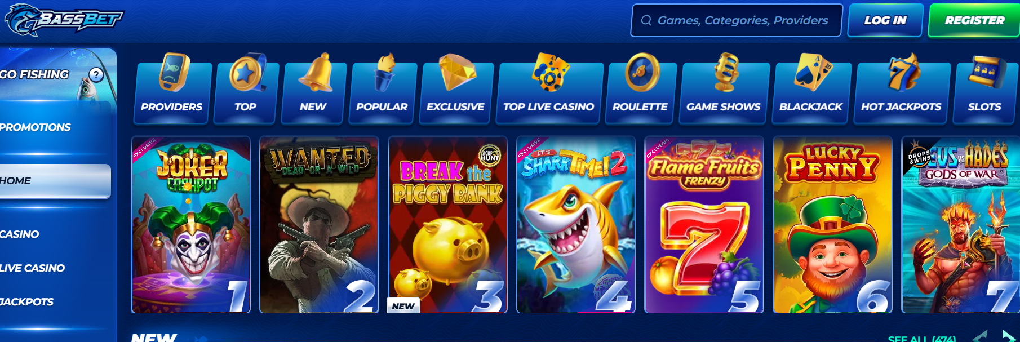
Task: Select the Slots category tab
Action: point(985,88)
